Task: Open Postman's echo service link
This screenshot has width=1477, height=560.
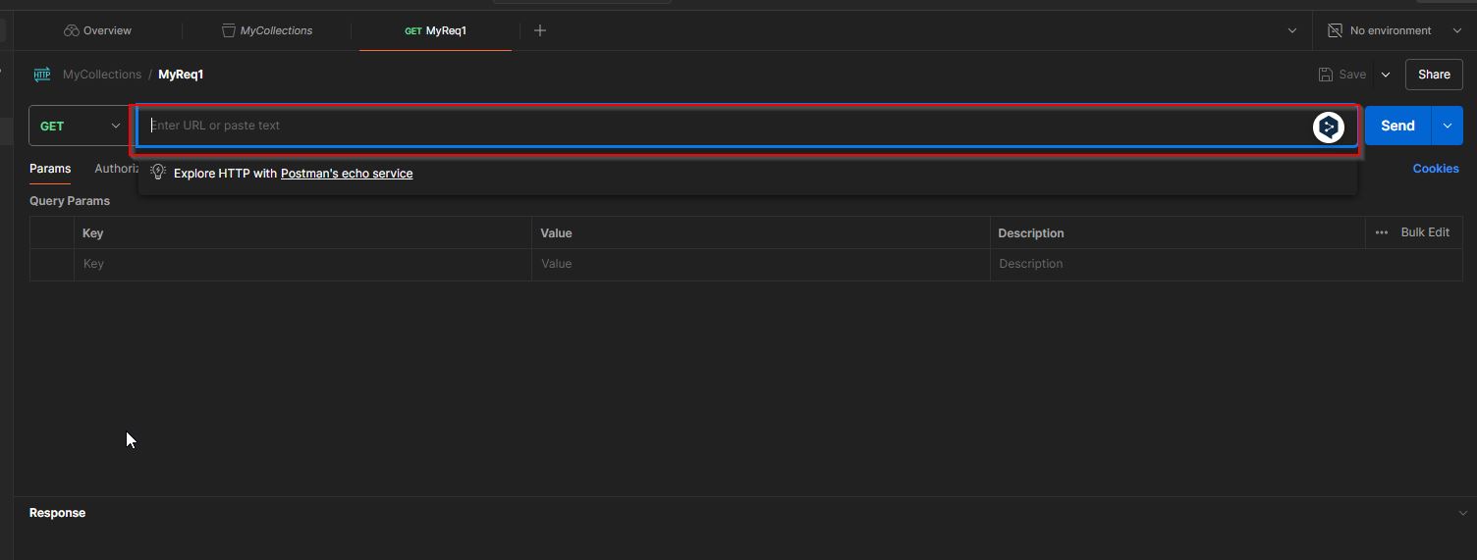Action: pyautogui.click(x=347, y=174)
